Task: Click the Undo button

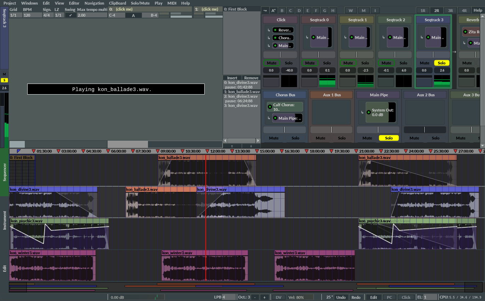Action: [x=341, y=297]
